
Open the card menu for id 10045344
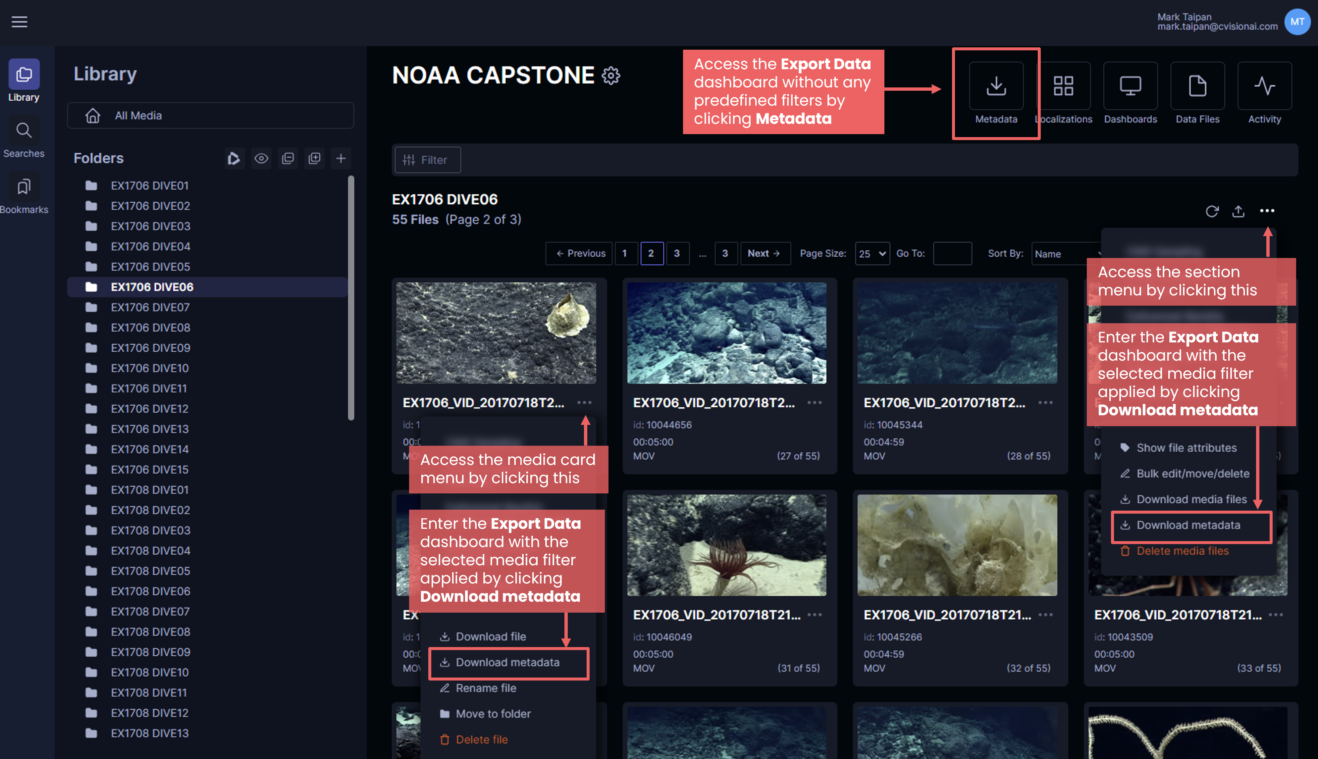(x=1045, y=402)
